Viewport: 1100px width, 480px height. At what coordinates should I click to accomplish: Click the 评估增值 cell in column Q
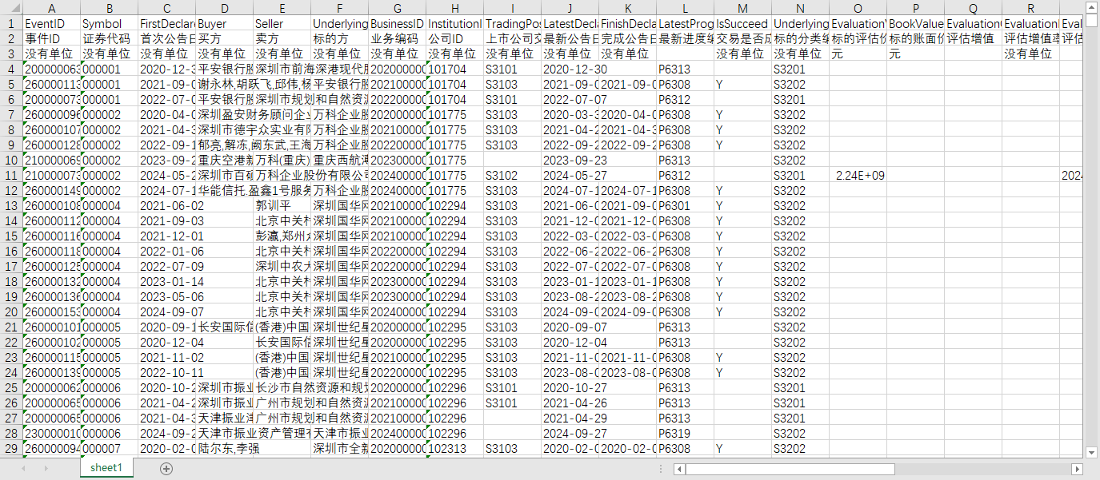(973, 39)
